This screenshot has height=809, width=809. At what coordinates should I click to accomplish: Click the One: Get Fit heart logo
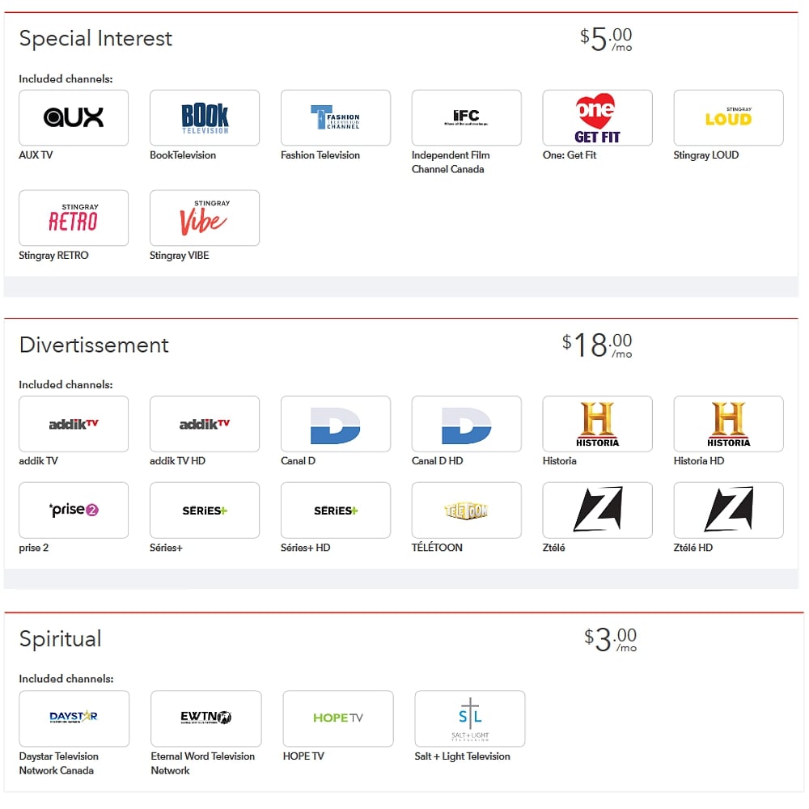click(597, 118)
